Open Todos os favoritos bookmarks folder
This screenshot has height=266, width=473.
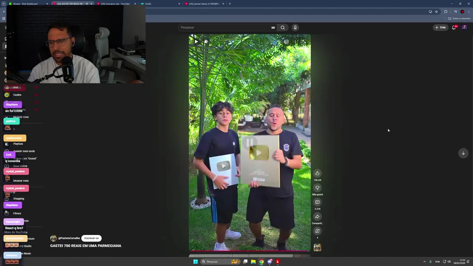[459, 18]
